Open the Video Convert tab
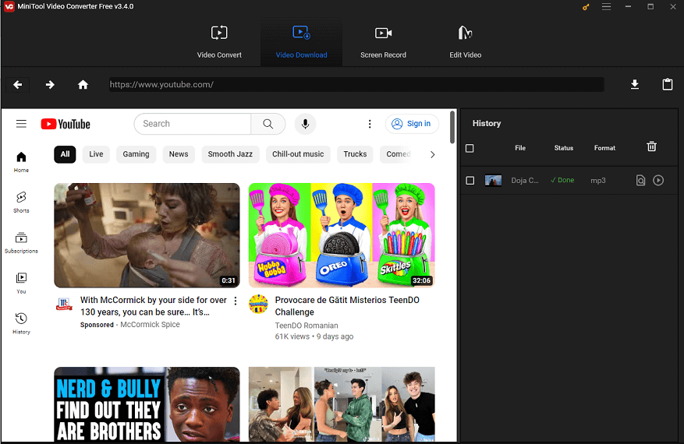 coord(219,42)
